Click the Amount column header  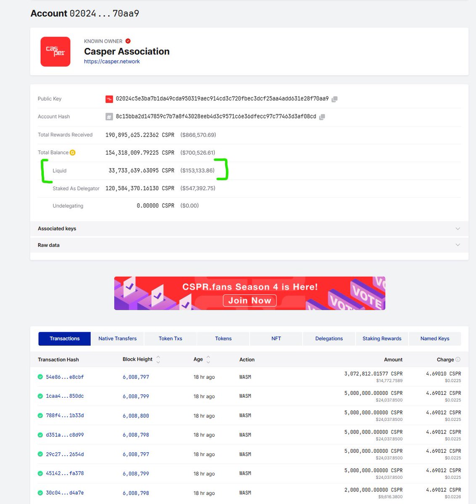coord(393,360)
